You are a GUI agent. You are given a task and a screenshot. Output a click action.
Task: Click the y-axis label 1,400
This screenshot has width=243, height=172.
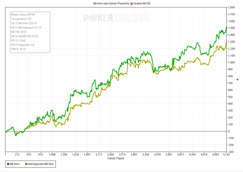[x=232, y=35]
